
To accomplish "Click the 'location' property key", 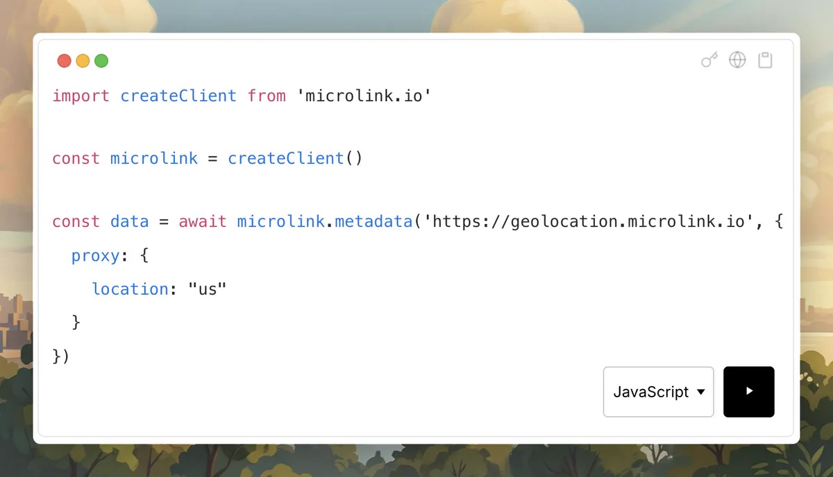I will click(x=131, y=289).
